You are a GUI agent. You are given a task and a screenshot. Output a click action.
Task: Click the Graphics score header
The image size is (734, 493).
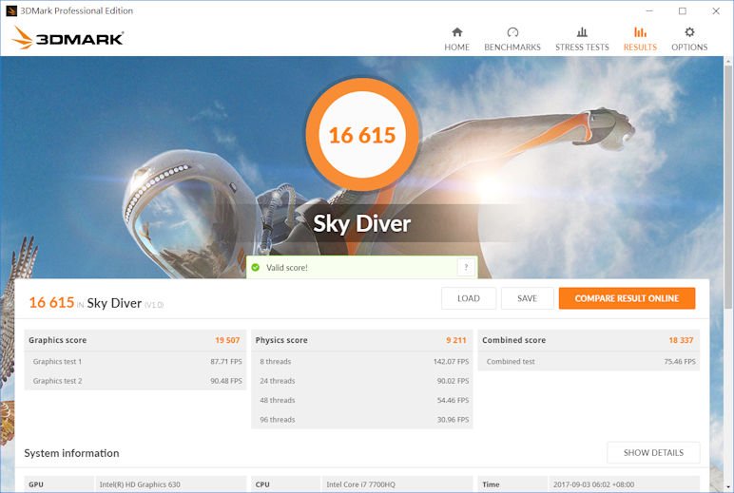(58, 340)
